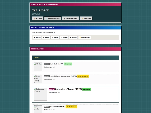Screen dimensions: 151x113
Task: Jump to the 2010s decade
Action: click(x=73, y=37)
